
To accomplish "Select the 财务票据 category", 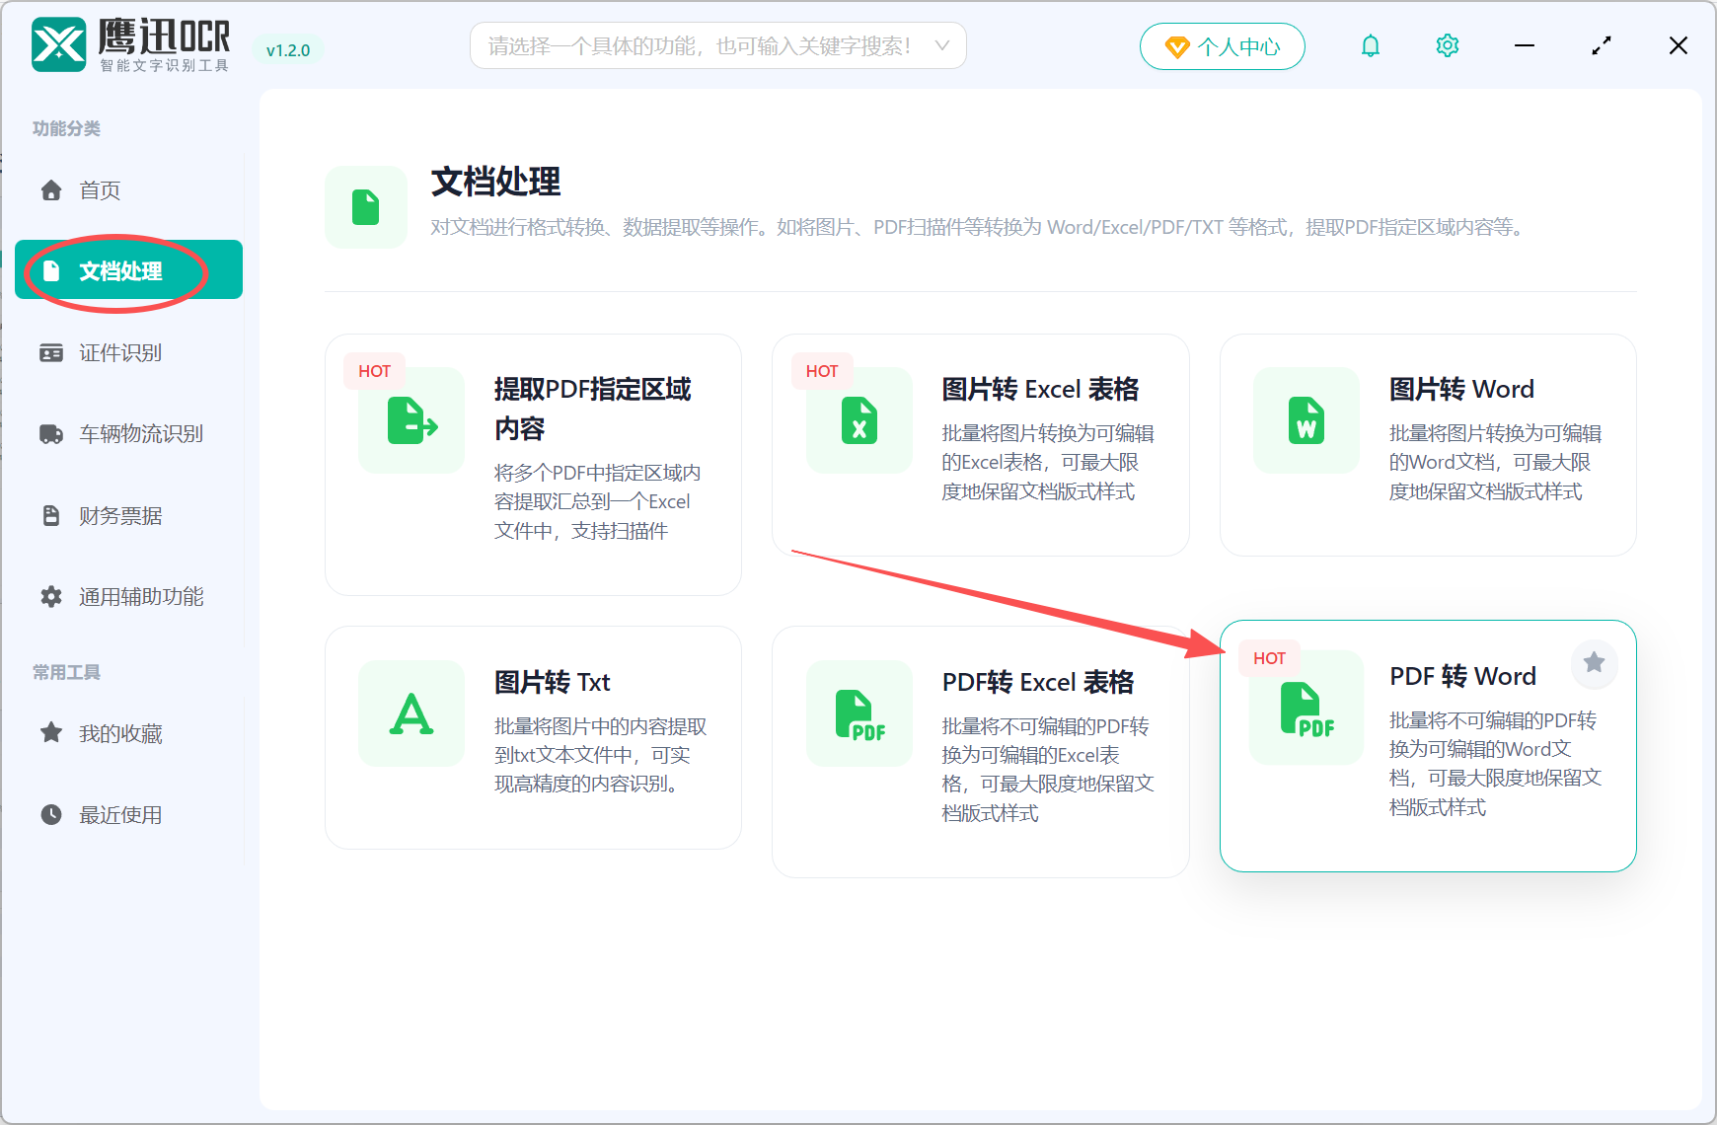I will point(120,514).
